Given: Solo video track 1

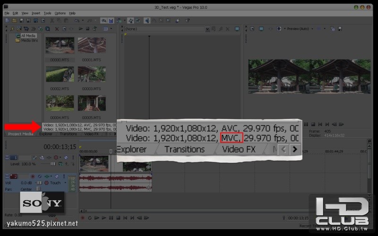Looking at the screenshot, I should 73,158.
